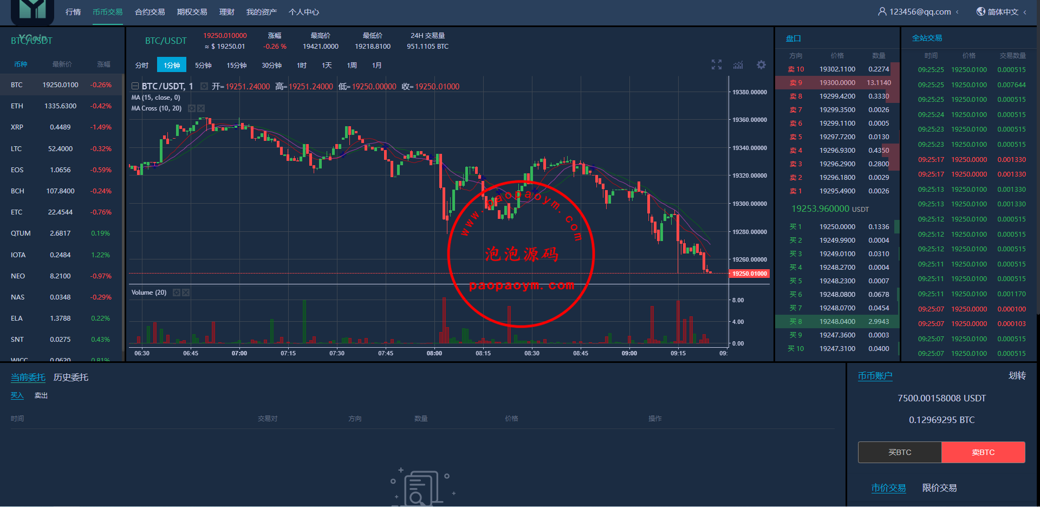Navigate to 我的资产
This screenshot has width=1040, height=507.
[x=261, y=12]
